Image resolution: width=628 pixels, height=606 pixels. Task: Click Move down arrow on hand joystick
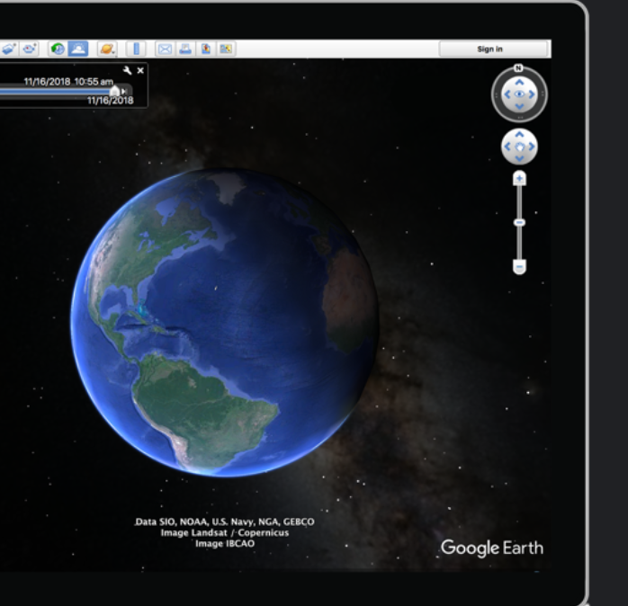[x=519, y=159]
